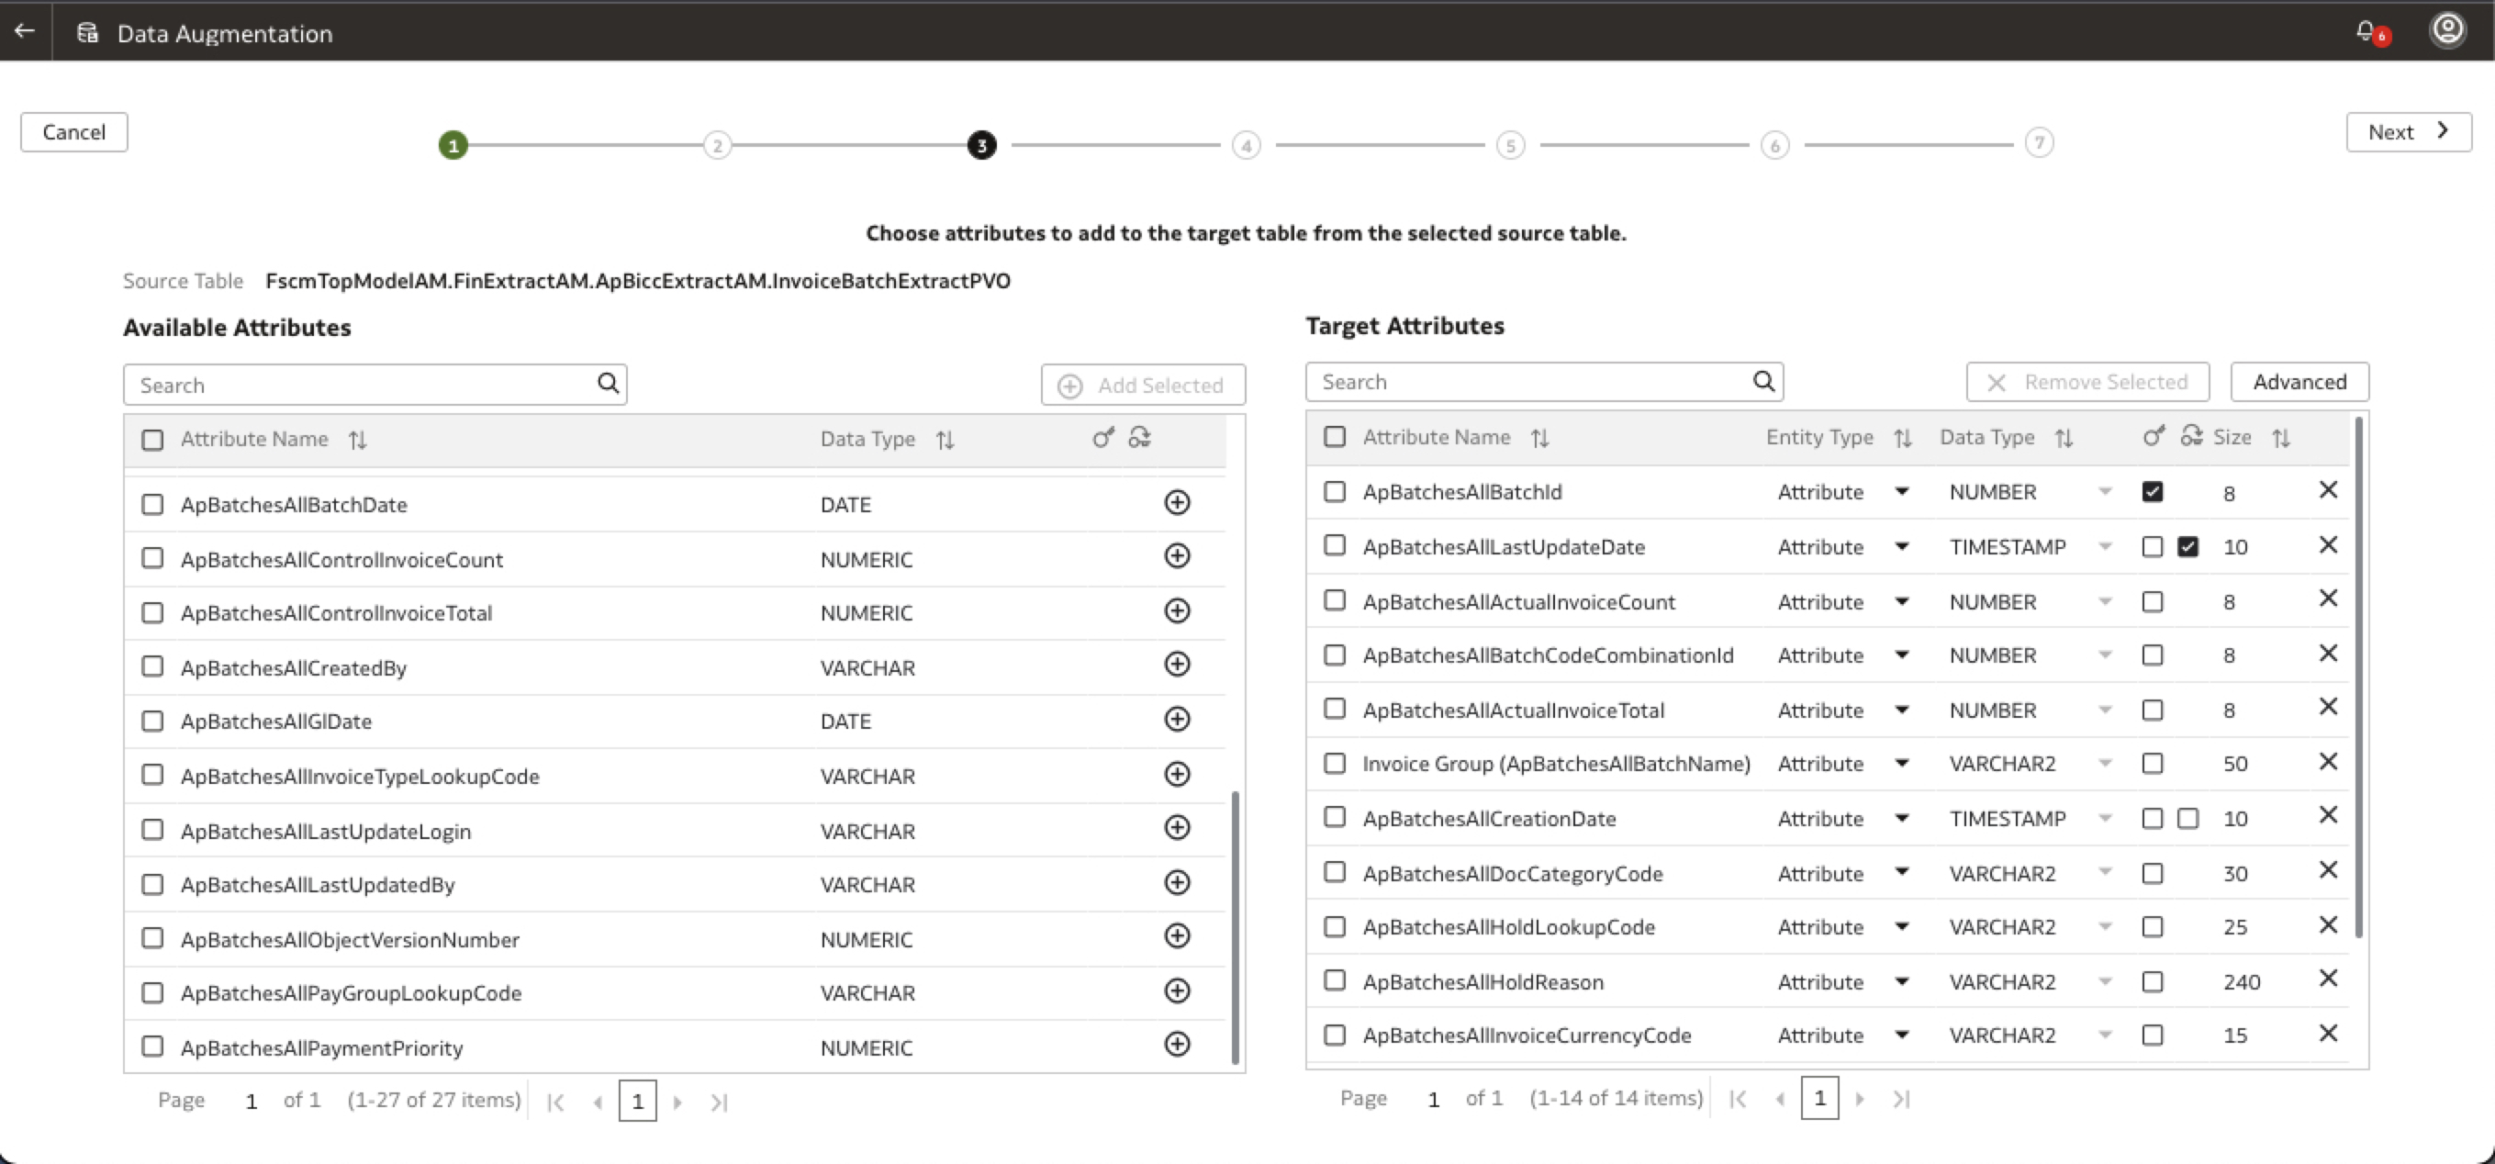Add ApBatchesAllBatchDate with plus icon

tap(1177, 502)
